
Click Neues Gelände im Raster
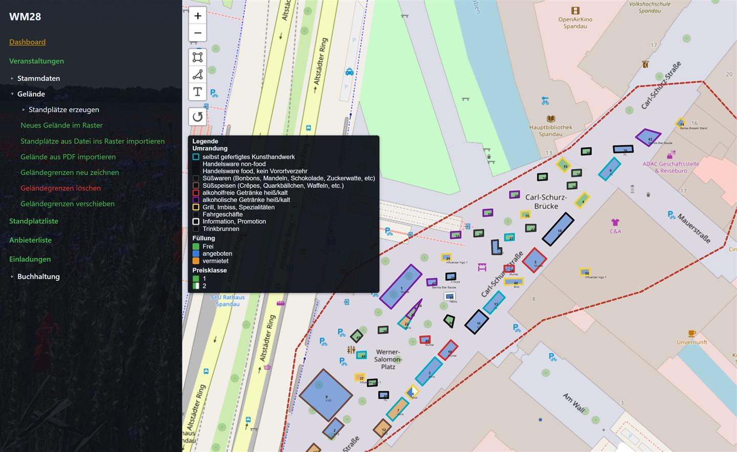(x=61, y=125)
